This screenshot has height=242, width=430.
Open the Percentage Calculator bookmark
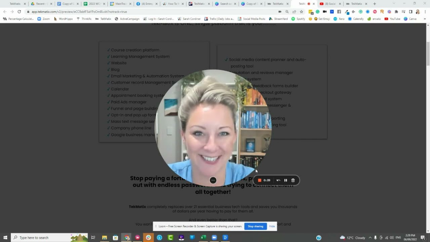(x=18, y=19)
